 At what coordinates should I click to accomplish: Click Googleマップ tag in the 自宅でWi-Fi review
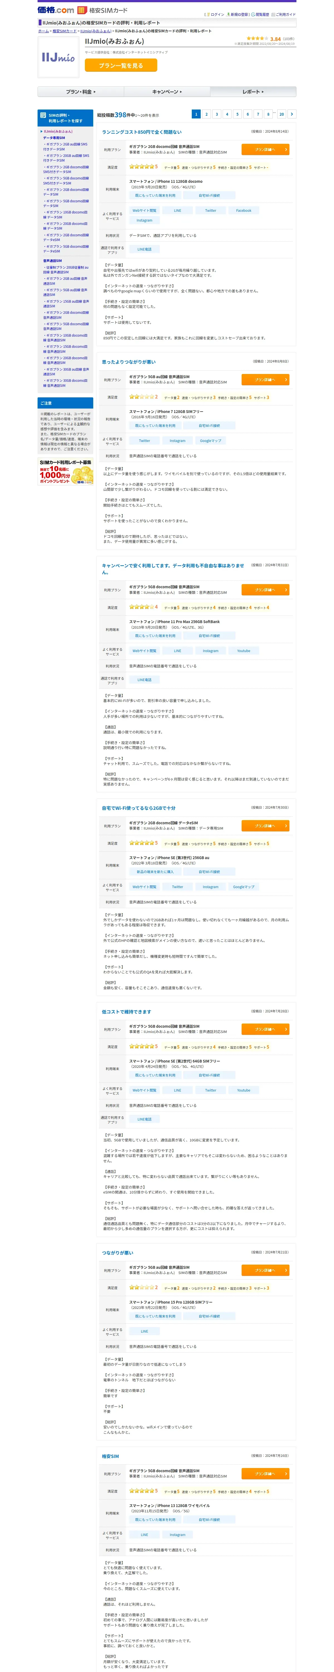point(244,887)
